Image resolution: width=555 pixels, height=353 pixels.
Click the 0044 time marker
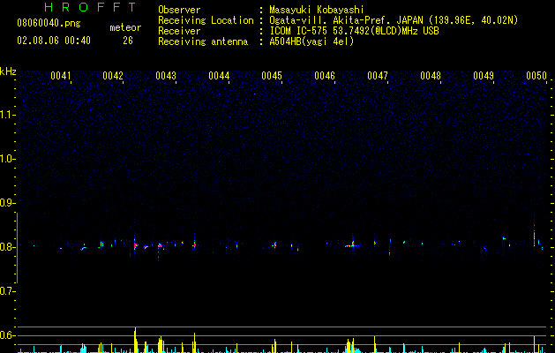coord(219,76)
